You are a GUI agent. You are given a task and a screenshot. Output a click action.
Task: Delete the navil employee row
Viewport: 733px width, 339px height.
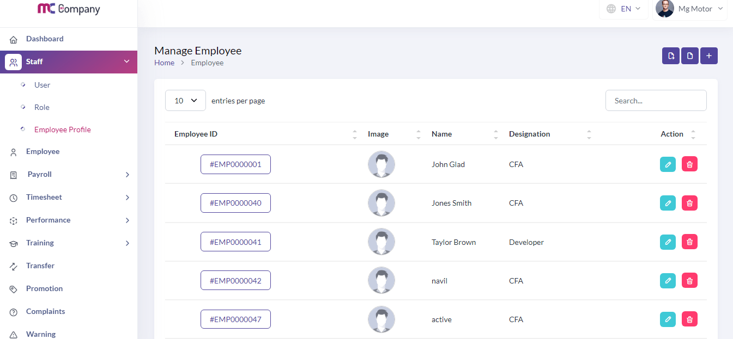pyautogui.click(x=689, y=281)
